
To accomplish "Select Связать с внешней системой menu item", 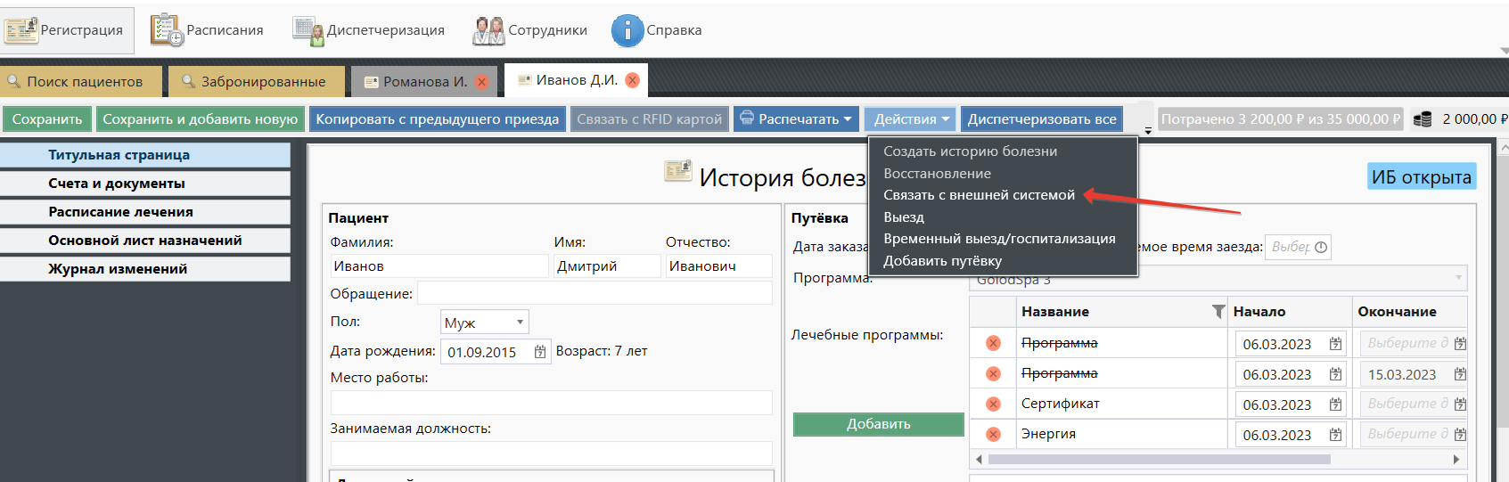I will pos(979,195).
